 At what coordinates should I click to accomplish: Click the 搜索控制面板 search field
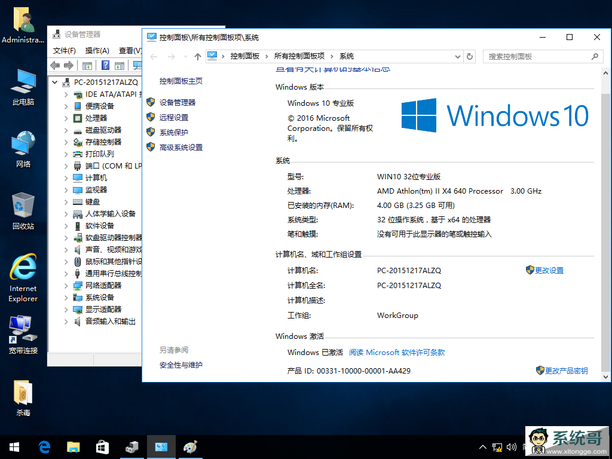(543, 57)
